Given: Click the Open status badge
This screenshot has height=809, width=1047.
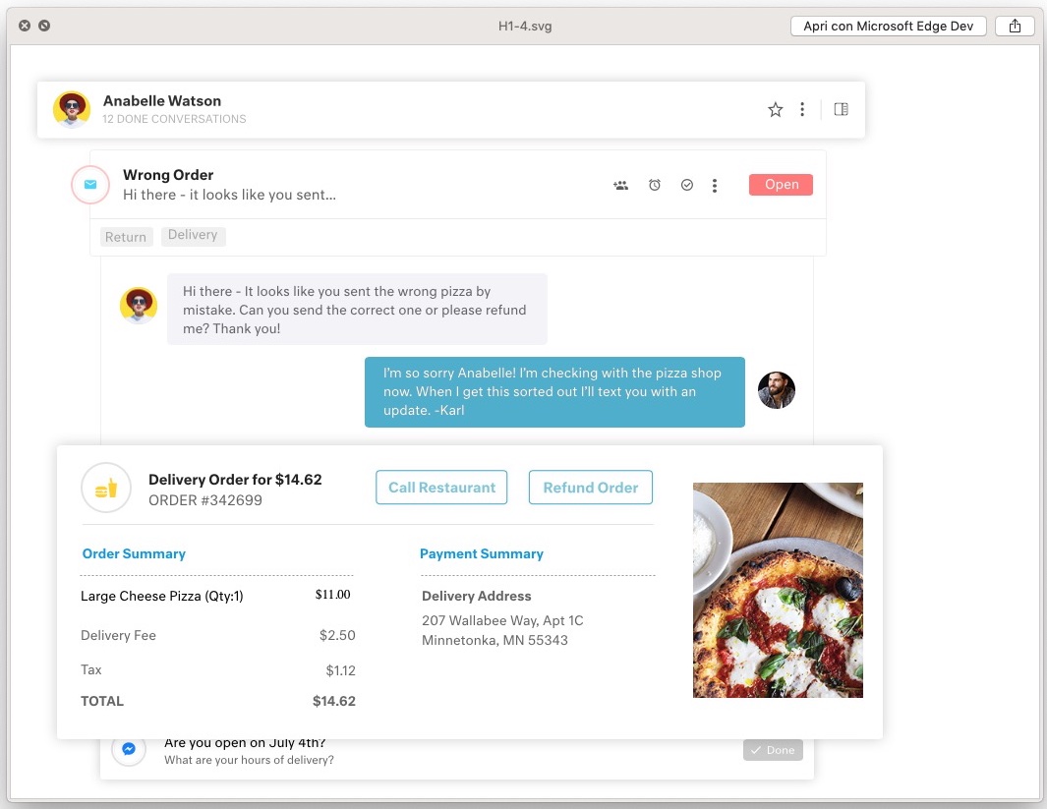Looking at the screenshot, I should click(x=781, y=185).
